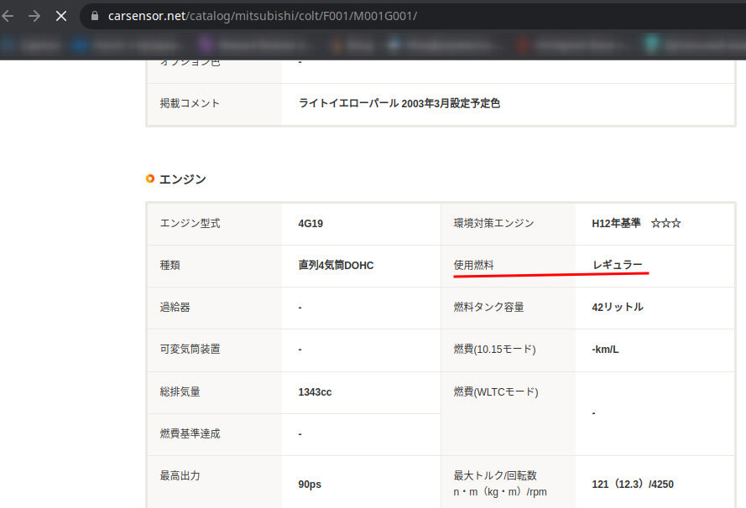The width and height of the screenshot is (746, 508).
Task: Open the red bookmark shortcut
Action: click(x=520, y=44)
